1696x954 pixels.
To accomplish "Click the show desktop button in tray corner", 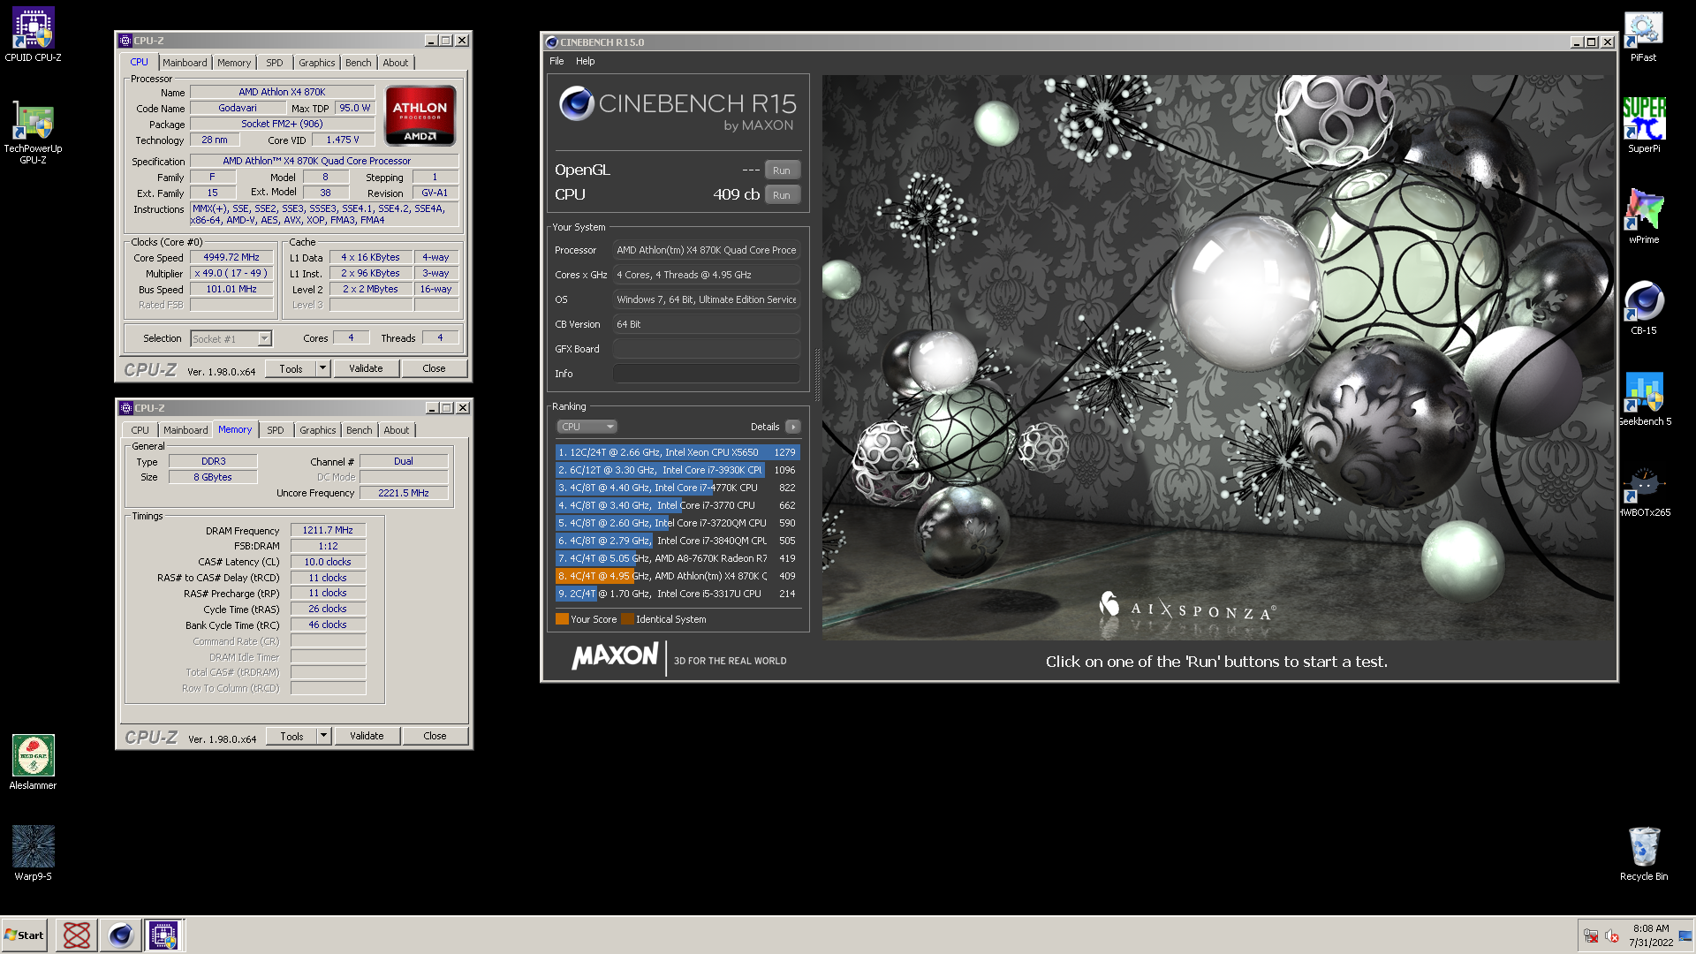I will point(1685,935).
